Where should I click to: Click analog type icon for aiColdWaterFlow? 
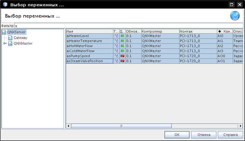pos(116,51)
